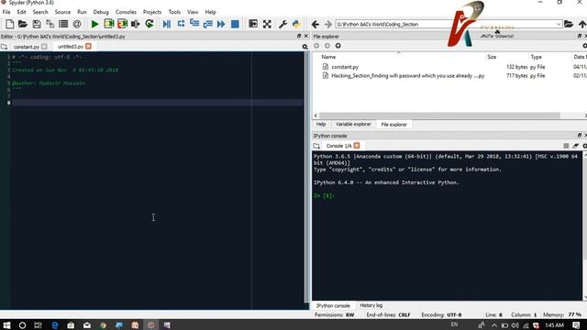Debug step return icon

(x=208, y=24)
